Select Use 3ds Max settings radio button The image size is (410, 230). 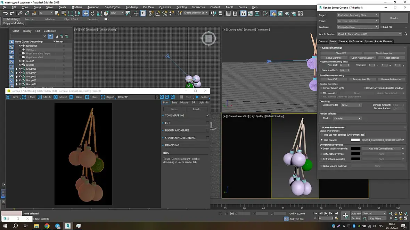pyautogui.click(x=321, y=135)
